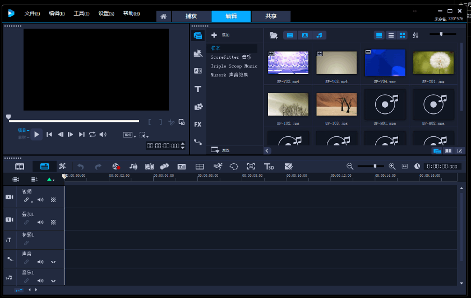Open the chapter/cue point dropdown menu
471x298 pixels.
(x=50, y=180)
